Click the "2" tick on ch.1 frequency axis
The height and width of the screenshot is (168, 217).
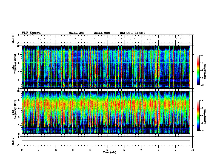(19, 80)
